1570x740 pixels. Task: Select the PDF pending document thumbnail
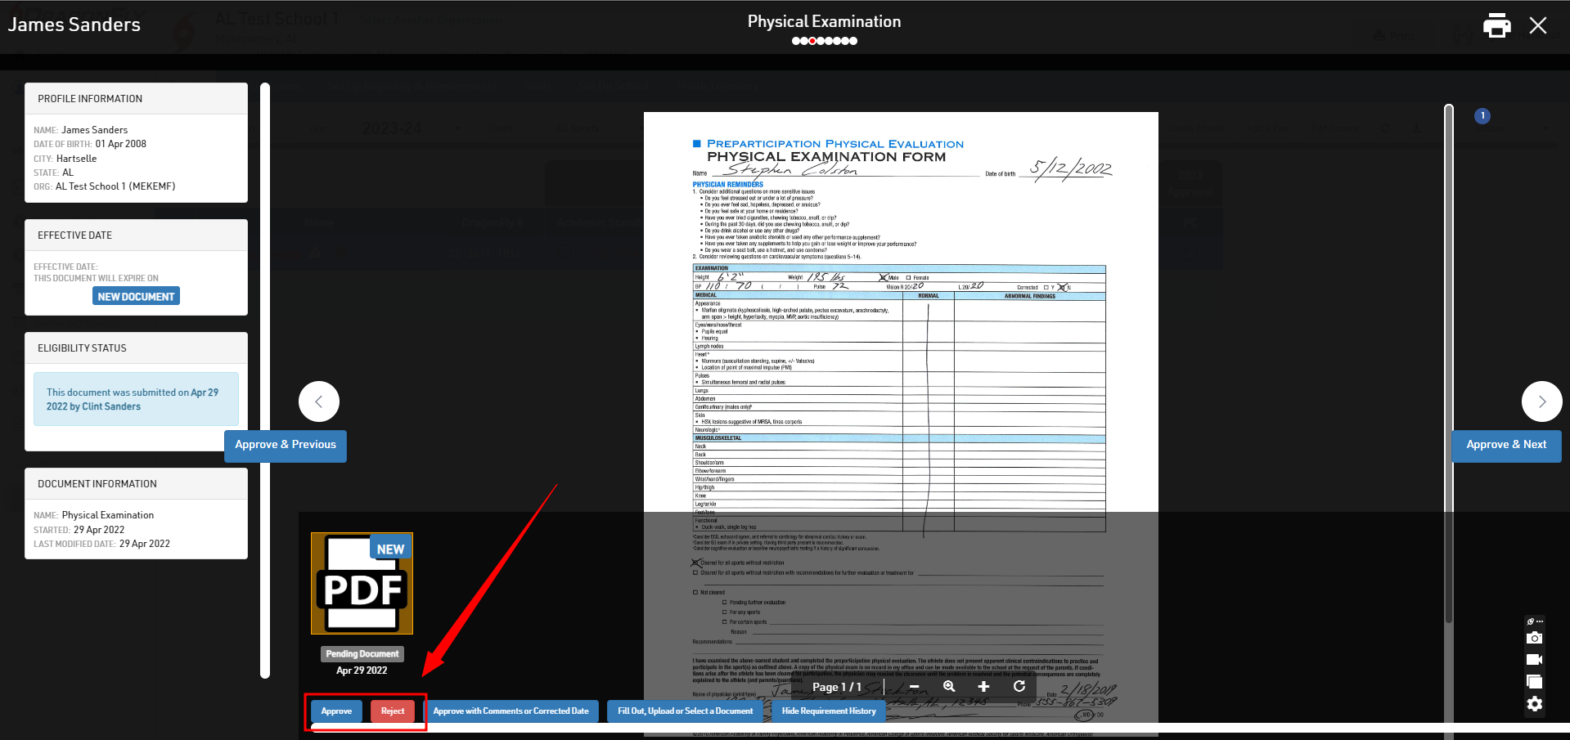tap(362, 584)
